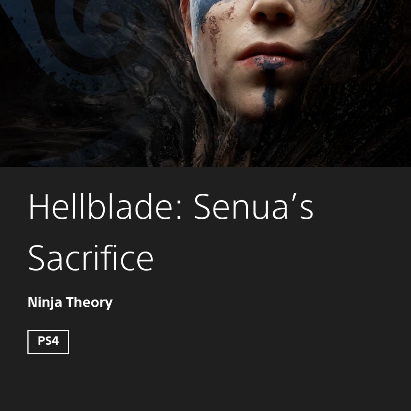Click the word Sacrifice in the title
This screenshot has height=411, width=411.
coord(91,258)
